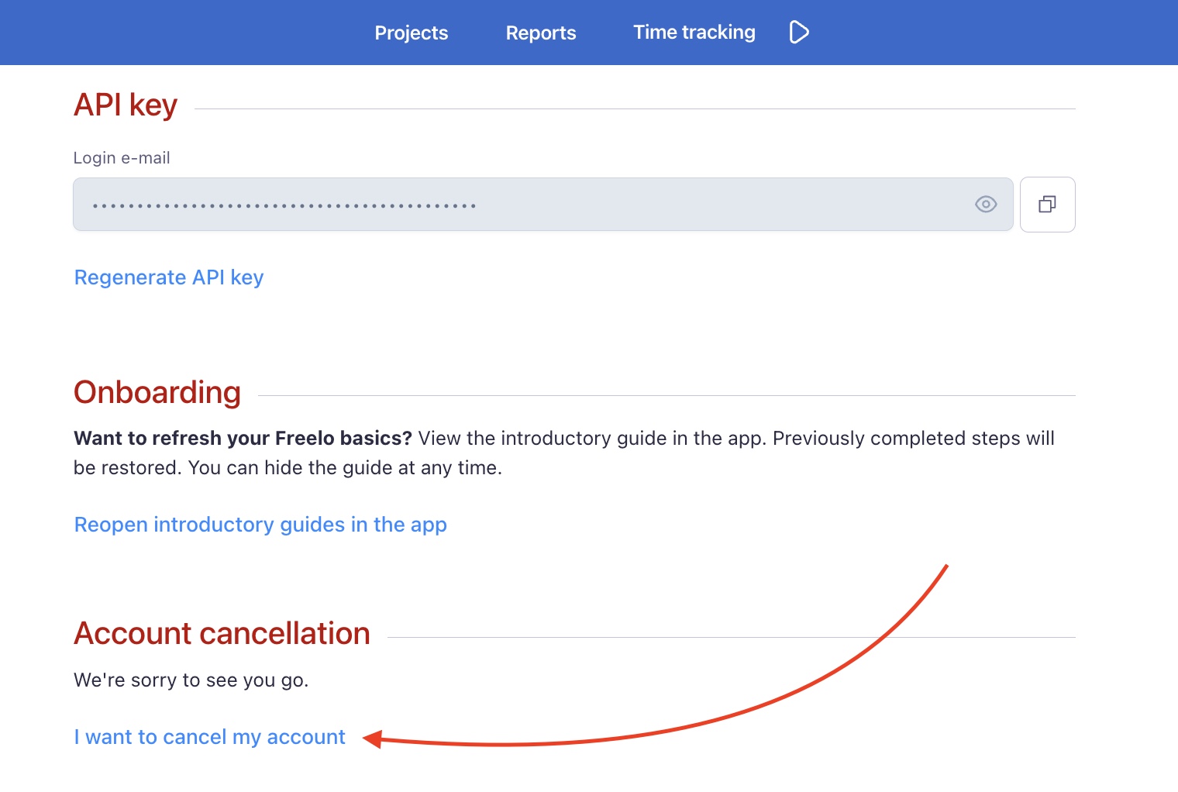Open the tutorial video via the triangle icon
This screenshot has width=1178, height=792.
[x=798, y=32]
